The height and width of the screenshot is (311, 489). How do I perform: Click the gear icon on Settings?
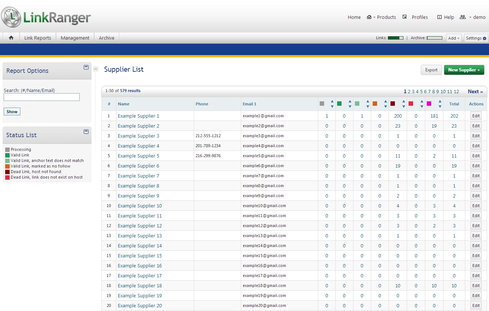pos(485,38)
